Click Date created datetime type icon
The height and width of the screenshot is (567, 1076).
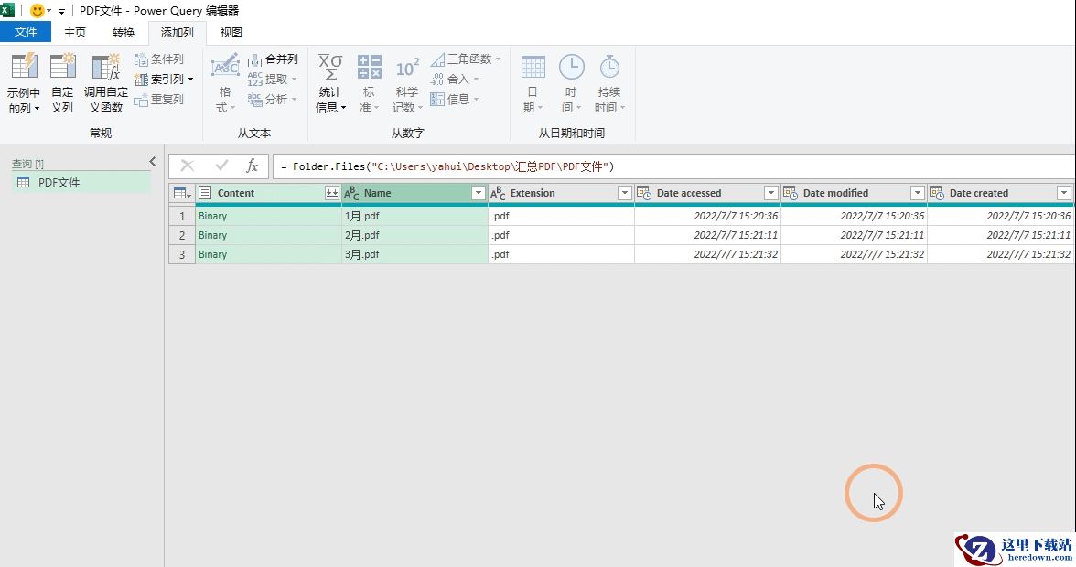click(937, 193)
